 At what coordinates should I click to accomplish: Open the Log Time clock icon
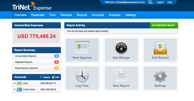click(x=82, y=76)
